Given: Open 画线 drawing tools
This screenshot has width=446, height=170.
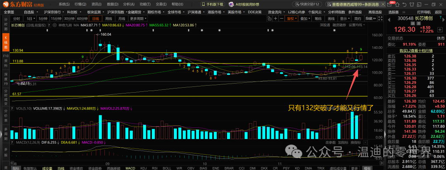Looking at the screenshot, I should [331, 19].
